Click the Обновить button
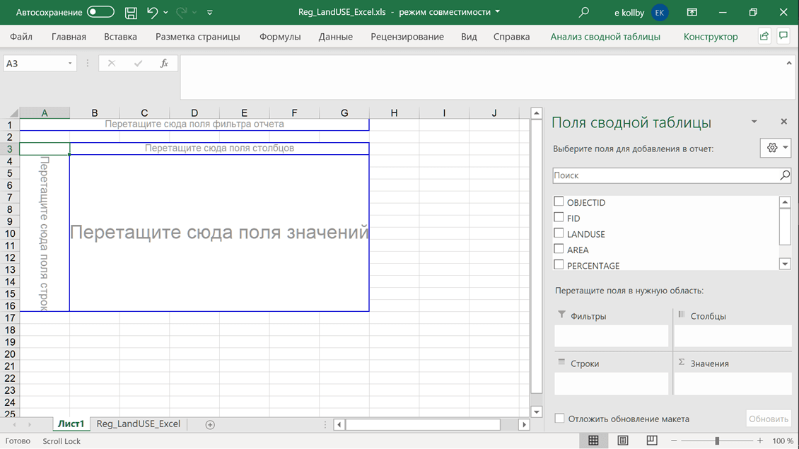799x449 pixels. 769,419
